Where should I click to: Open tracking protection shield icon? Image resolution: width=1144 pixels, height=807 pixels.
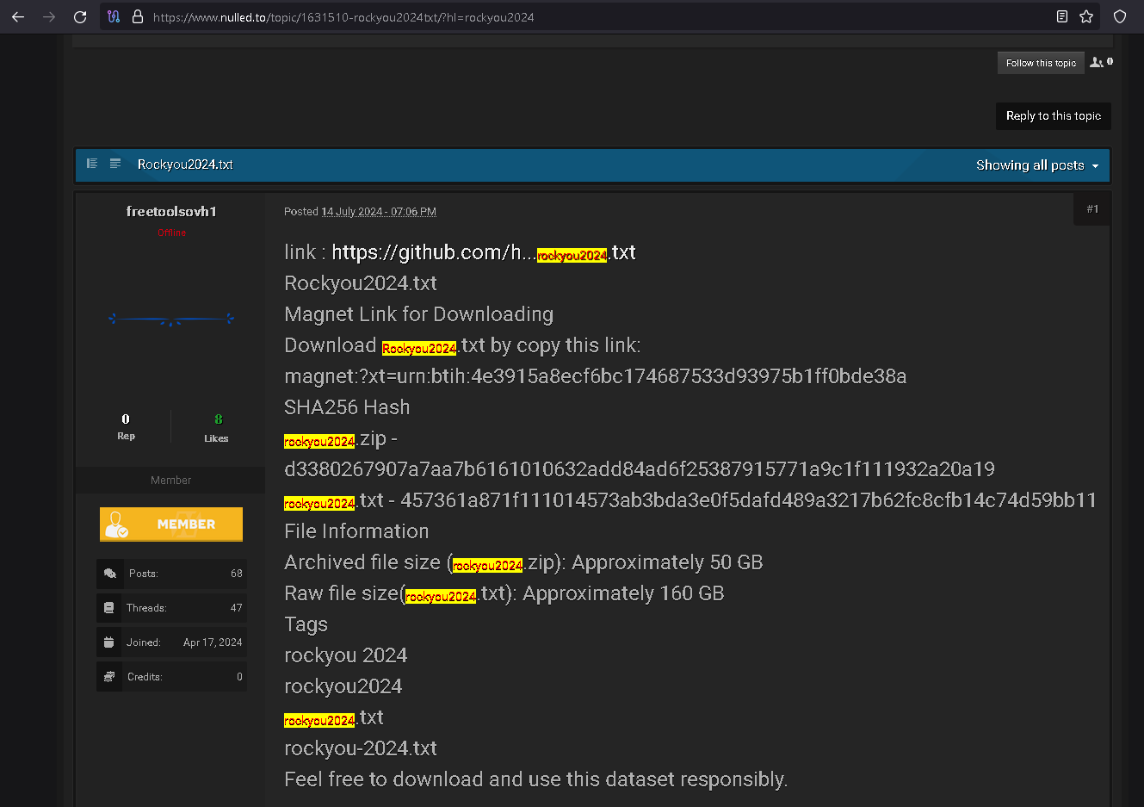pos(1119,16)
